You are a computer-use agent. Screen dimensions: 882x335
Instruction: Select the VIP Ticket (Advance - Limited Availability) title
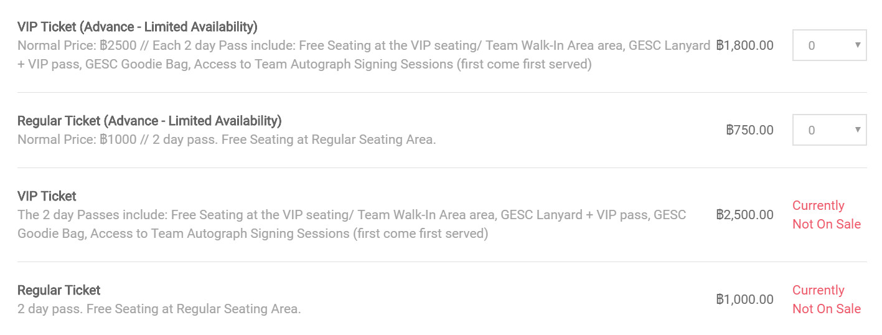(x=138, y=27)
